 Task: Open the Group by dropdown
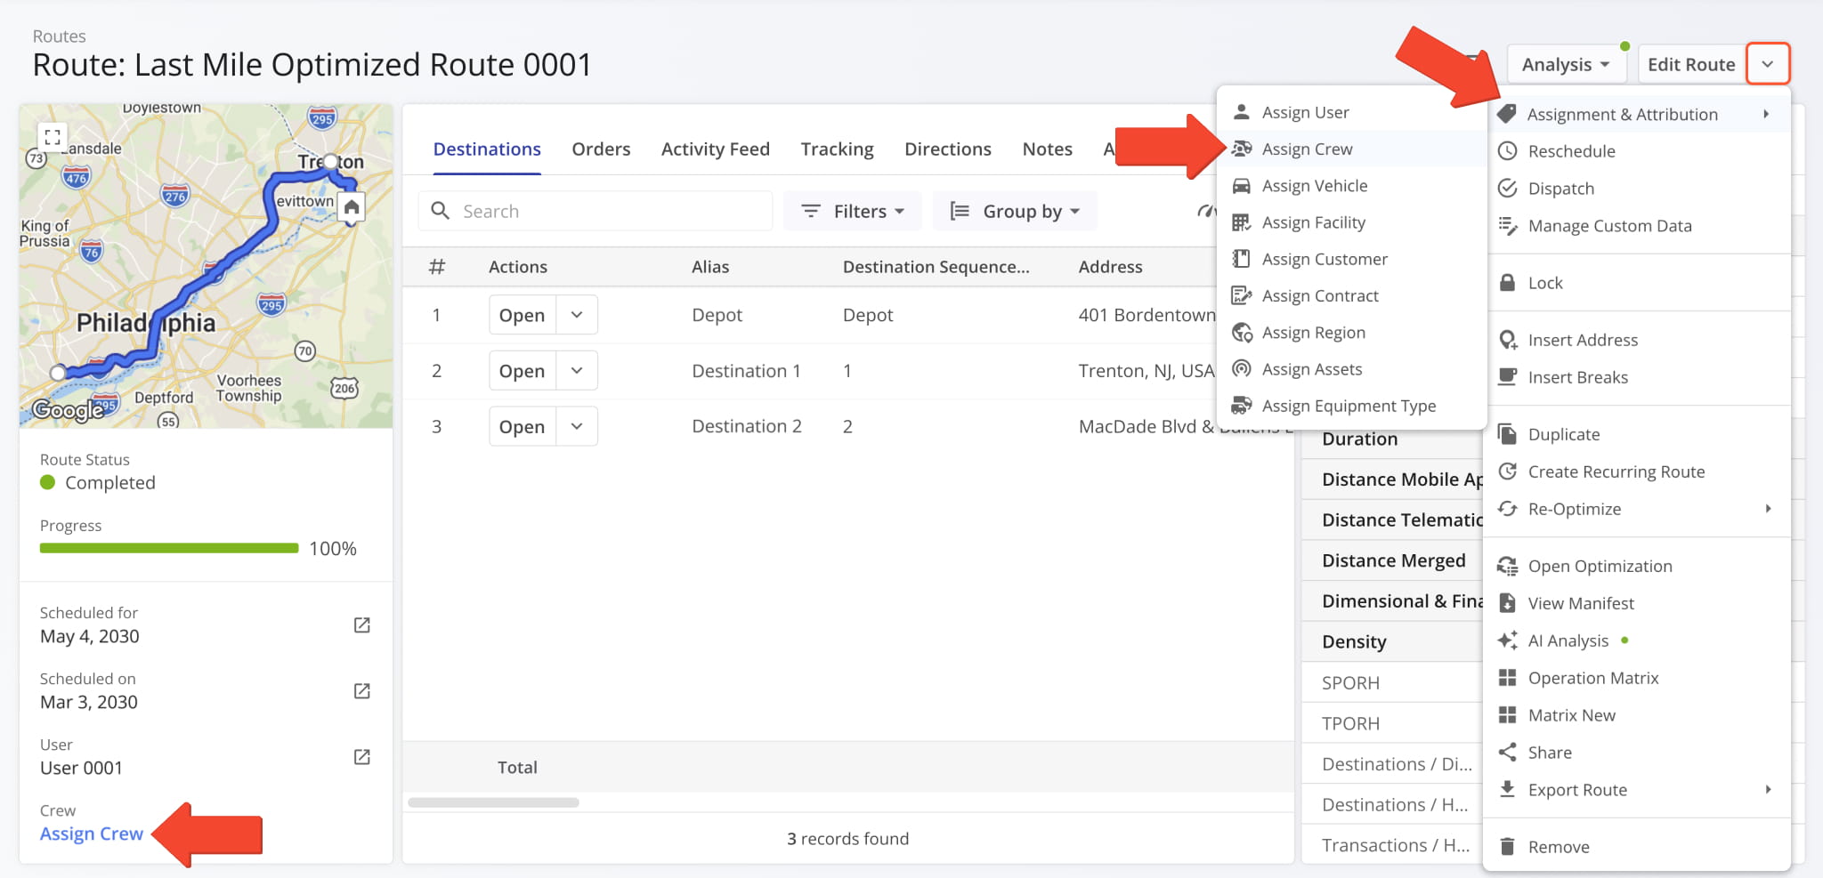[1015, 212]
